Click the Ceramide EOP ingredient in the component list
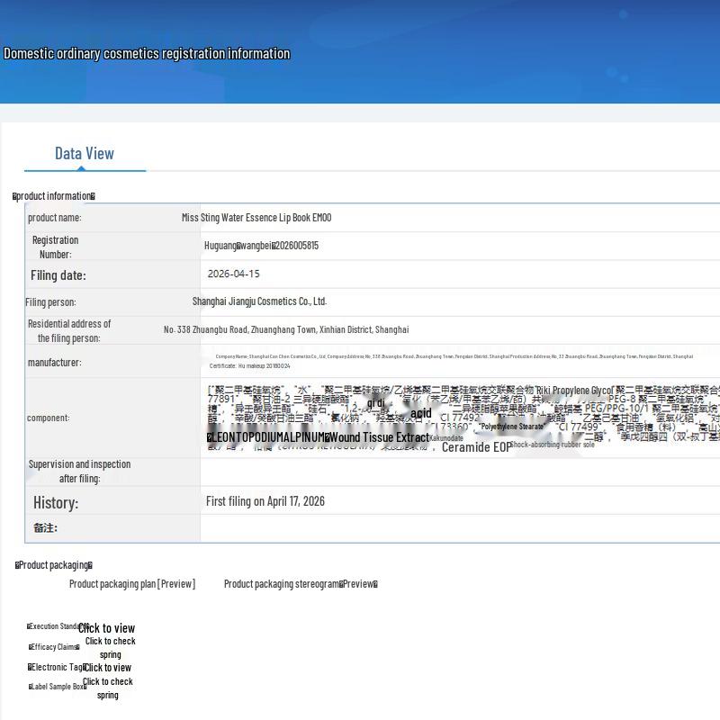The width and height of the screenshot is (720, 720). (x=476, y=447)
